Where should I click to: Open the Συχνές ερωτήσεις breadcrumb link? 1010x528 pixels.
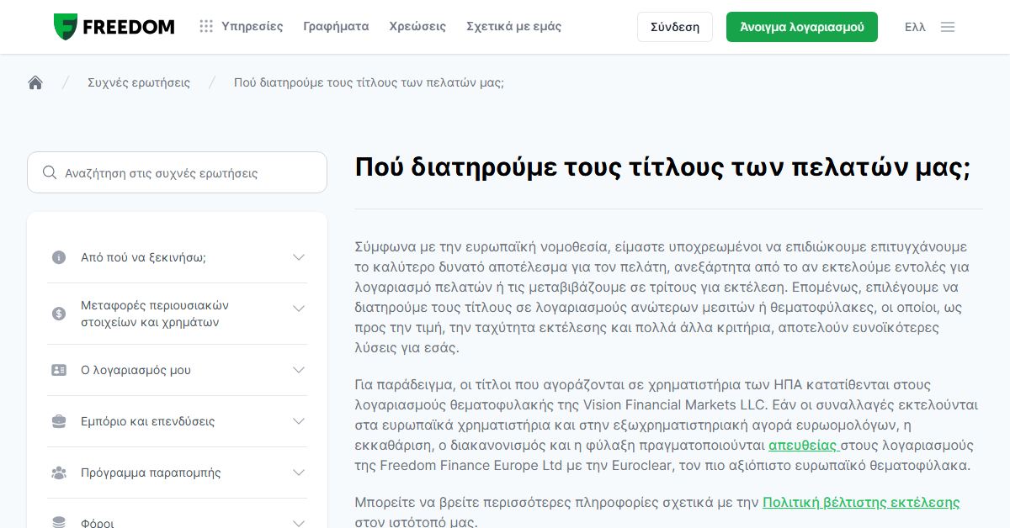click(139, 82)
